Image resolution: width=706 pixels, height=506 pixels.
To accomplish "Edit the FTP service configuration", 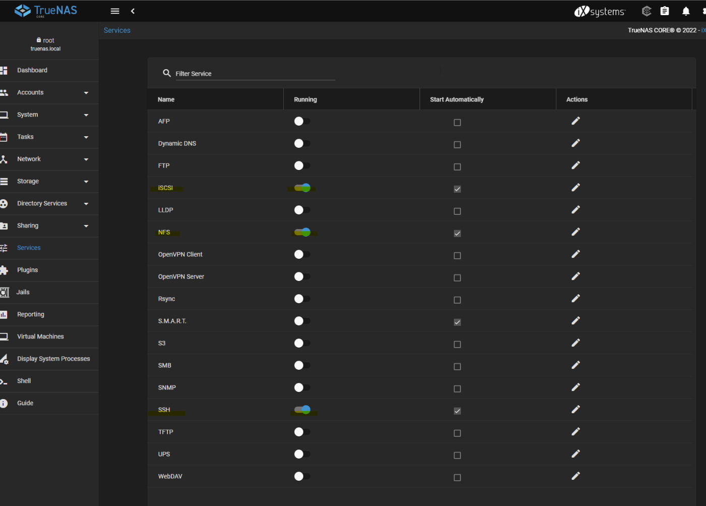I will click(576, 165).
